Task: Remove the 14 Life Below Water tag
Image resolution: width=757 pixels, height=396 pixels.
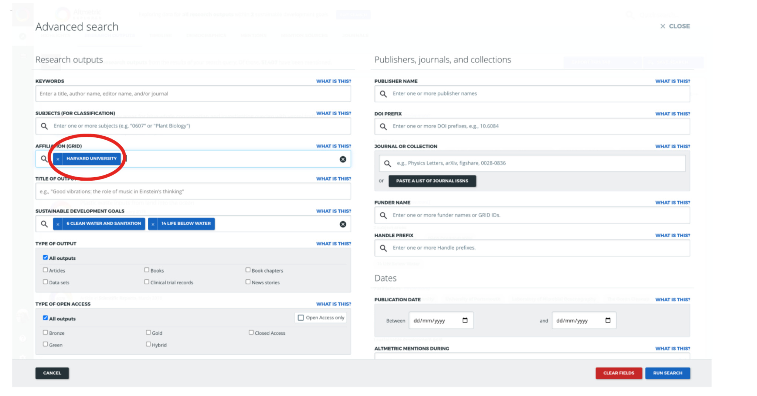Action: [153, 224]
